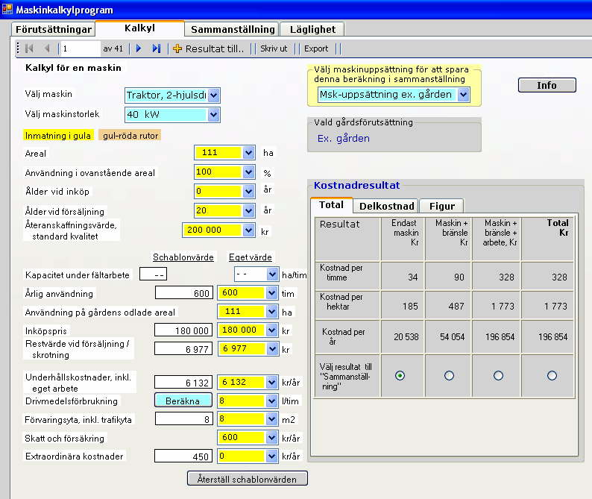Select Maskin + bränsle + arbete radio button
Image resolution: width=592 pixels, height=499 pixels.
click(498, 375)
